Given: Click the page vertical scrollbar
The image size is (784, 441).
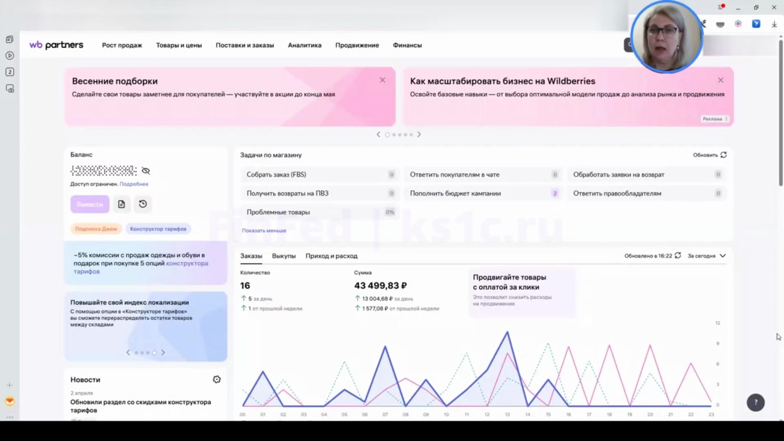Looking at the screenshot, I should click(x=781, y=110).
